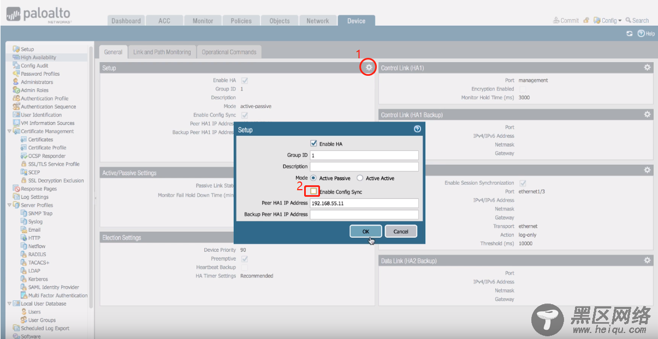Switch to the Network tab
This screenshot has width=658, height=339.
[318, 21]
